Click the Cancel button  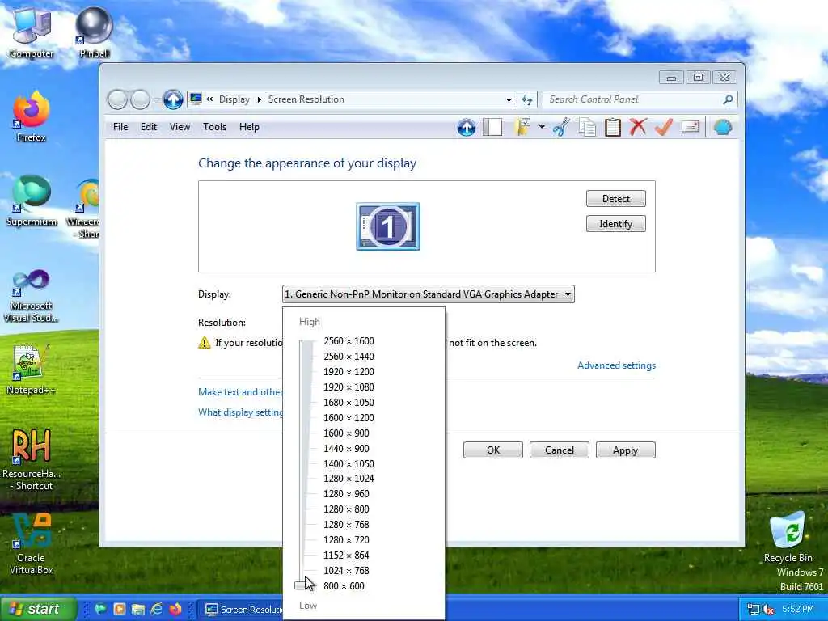(560, 450)
